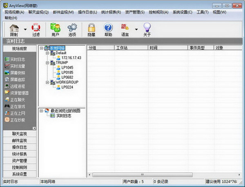The image size is (245, 187).
Task: Open dropdown arrow next to 限制
Action: click(x=25, y=29)
